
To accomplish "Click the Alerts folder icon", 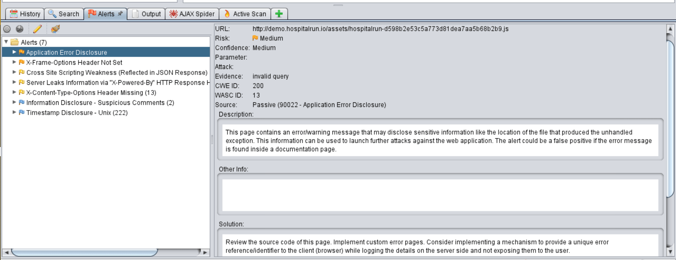I will (x=14, y=42).
